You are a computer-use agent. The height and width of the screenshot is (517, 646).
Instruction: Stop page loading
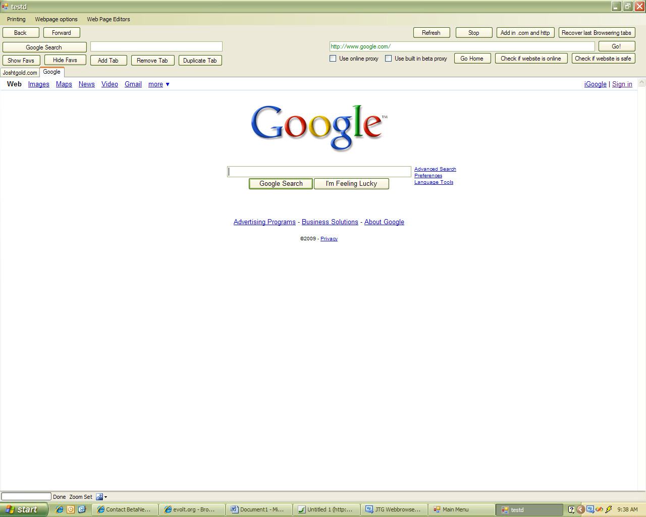click(473, 33)
